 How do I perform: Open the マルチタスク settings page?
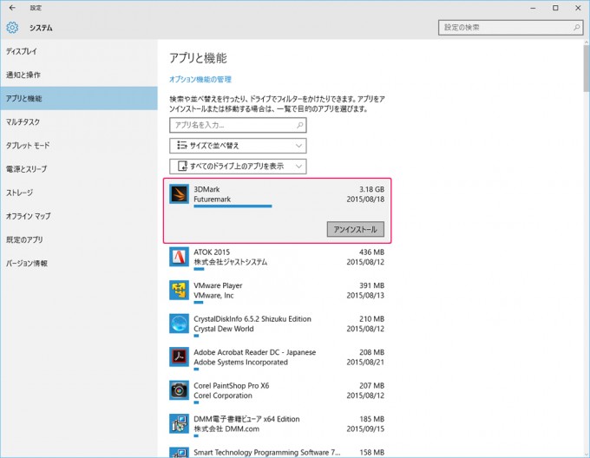(79, 121)
